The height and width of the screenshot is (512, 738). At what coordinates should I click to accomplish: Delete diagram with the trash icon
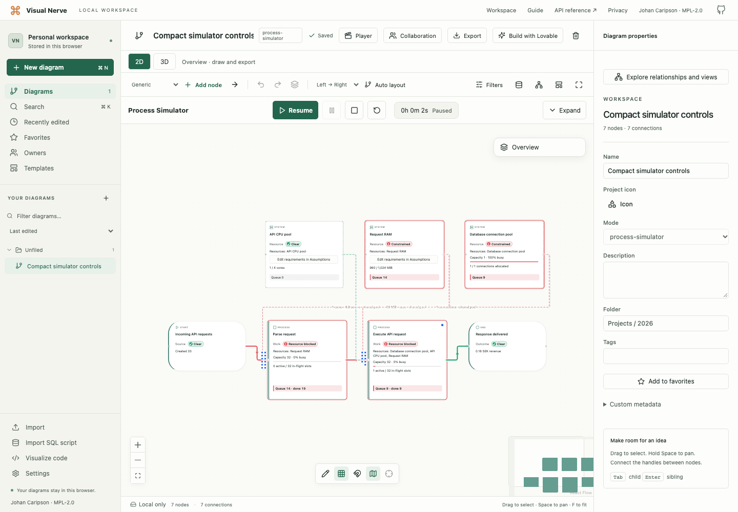coord(576,36)
